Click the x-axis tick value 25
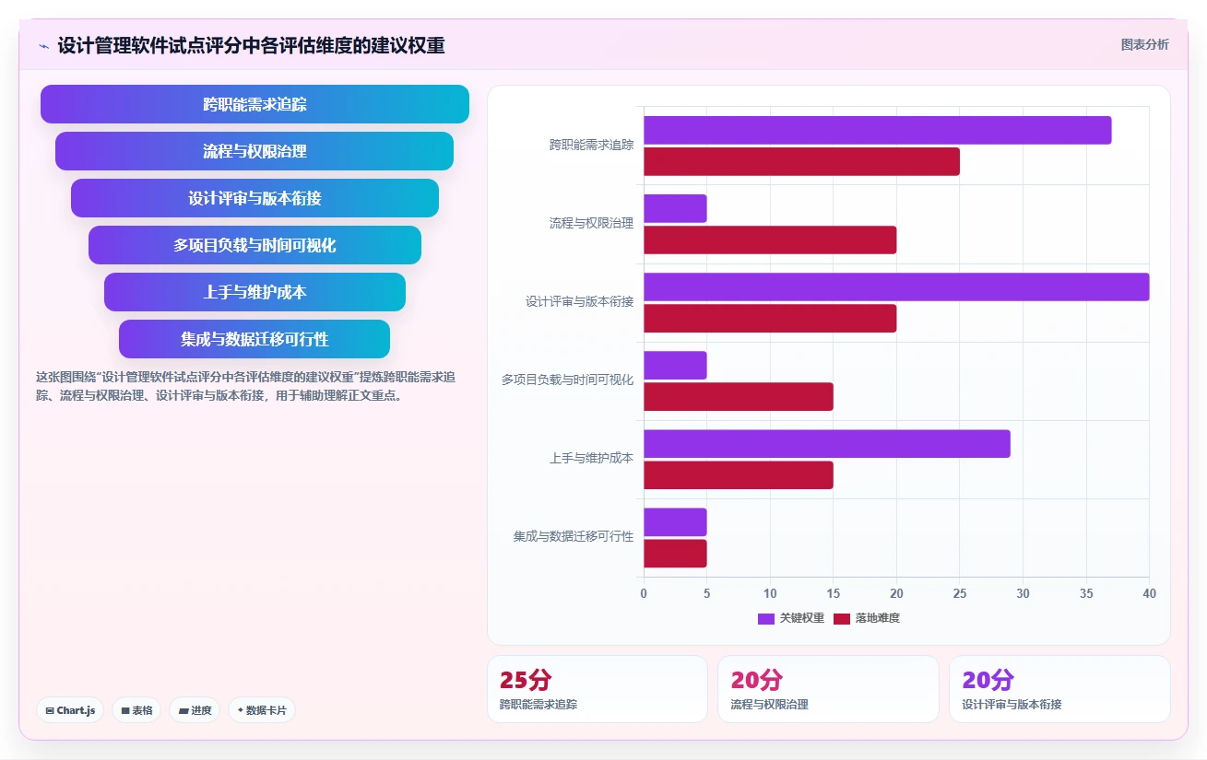The height and width of the screenshot is (760, 1207). [959, 593]
